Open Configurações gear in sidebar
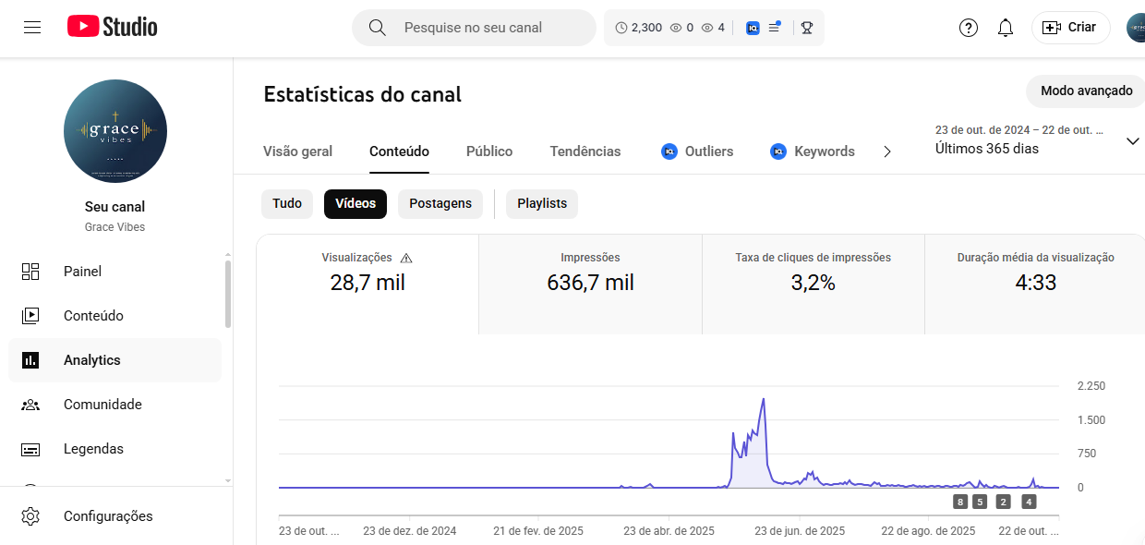The image size is (1145, 545). [x=30, y=516]
